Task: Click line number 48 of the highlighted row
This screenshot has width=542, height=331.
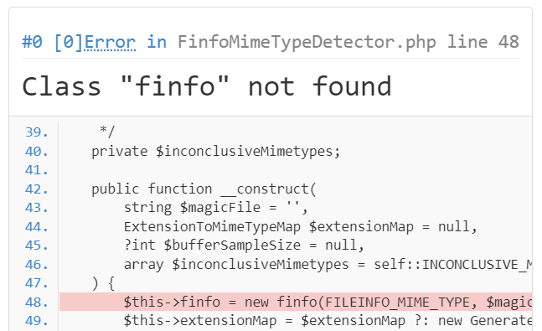Action: coord(36,302)
